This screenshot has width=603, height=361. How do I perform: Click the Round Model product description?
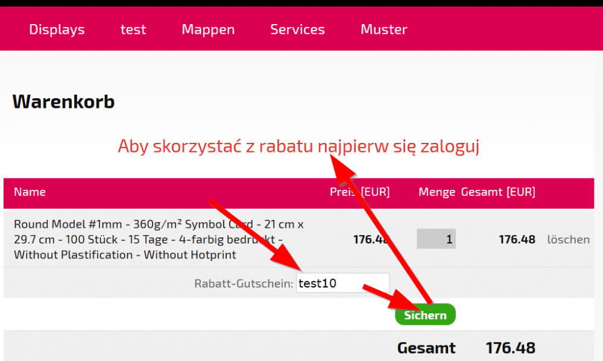tap(159, 239)
